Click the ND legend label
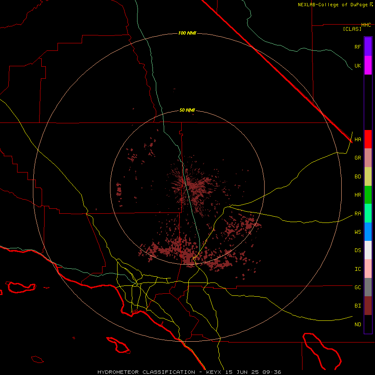The image size is (375, 375). (x=357, y=324)
